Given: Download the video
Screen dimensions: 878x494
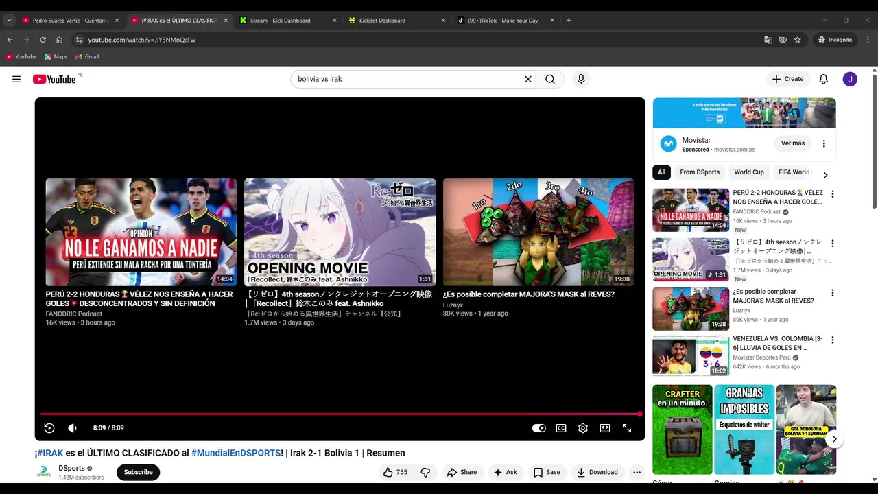Looking at the screenshot, I should point(597,472).
